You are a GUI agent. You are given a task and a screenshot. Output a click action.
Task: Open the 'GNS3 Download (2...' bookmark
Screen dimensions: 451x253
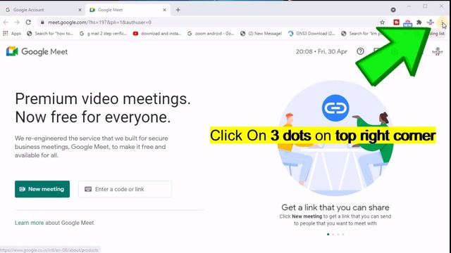[x=311, y=34]
